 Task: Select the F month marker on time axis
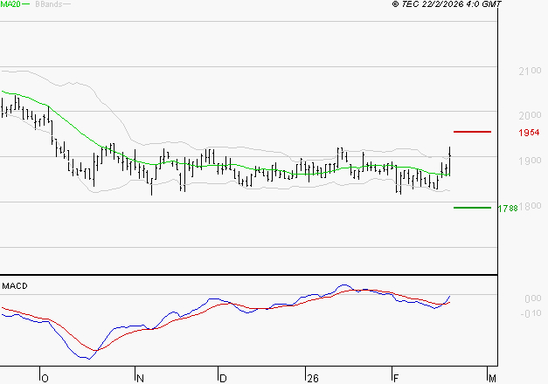(395, 378)
